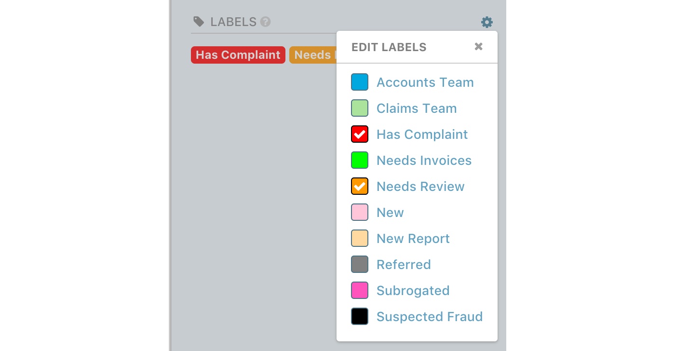This screenshot has width=675, height=351.
Task: Uncheck the red Has Complaint checkbox
Action: click(x=360, y=135)
